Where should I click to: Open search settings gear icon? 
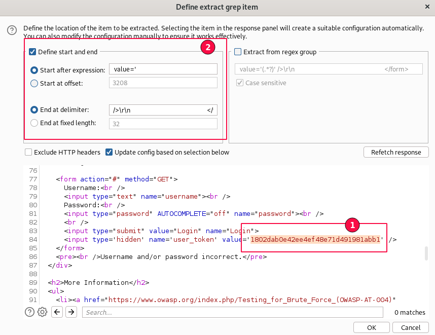(43, 312)
